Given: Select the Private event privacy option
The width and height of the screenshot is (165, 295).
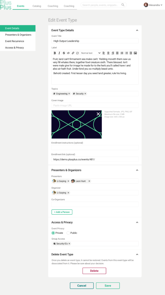Looking at the screenshot, I should (53, 233).
